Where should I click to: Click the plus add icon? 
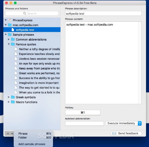(8, 133)
